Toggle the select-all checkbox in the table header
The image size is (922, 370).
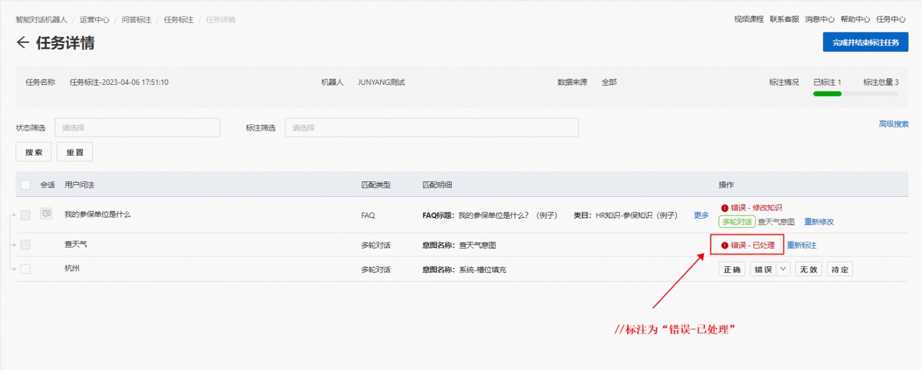coord(25,185)
